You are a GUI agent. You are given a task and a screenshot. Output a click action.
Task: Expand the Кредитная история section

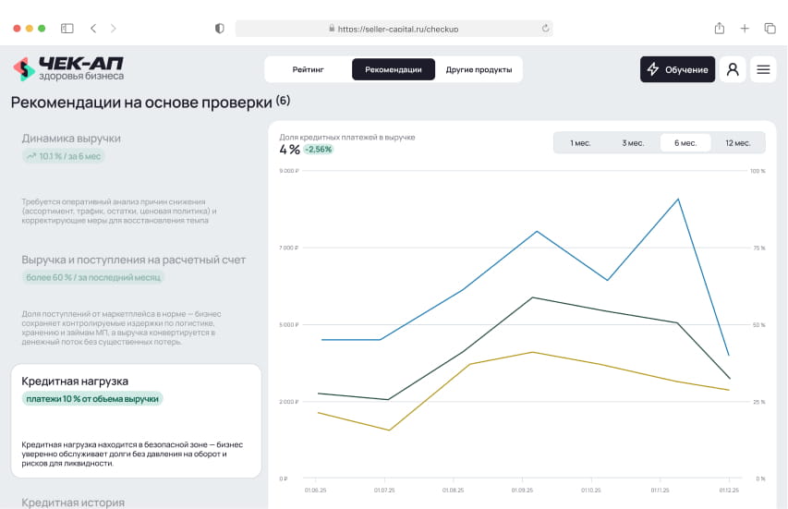click(x=73, y=502)
